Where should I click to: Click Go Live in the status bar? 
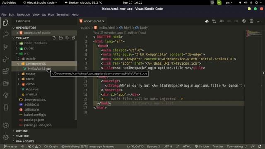202,147
